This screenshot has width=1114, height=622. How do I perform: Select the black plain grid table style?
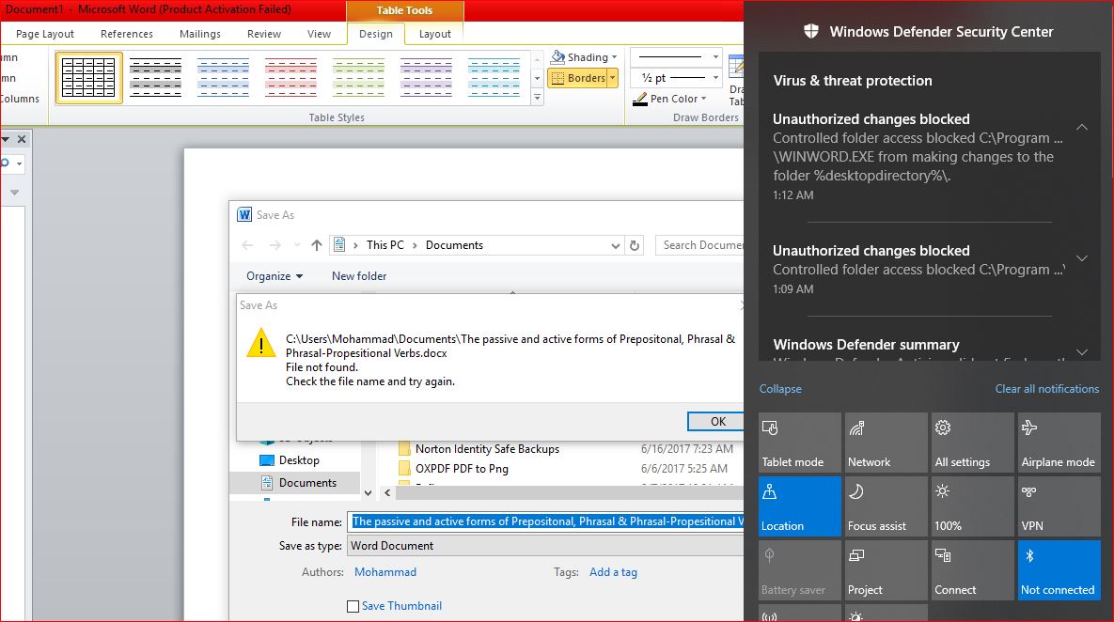pyautogui.click(x=88, y=77)
